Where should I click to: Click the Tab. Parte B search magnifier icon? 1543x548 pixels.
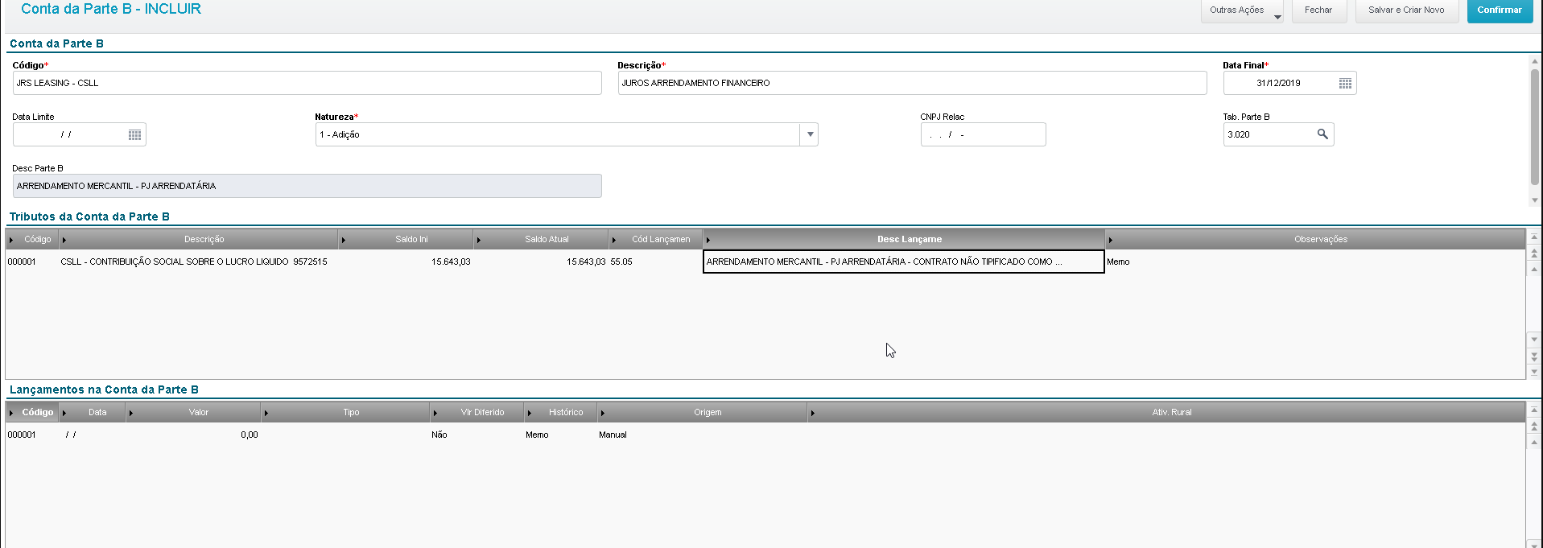click(1322, 134)
